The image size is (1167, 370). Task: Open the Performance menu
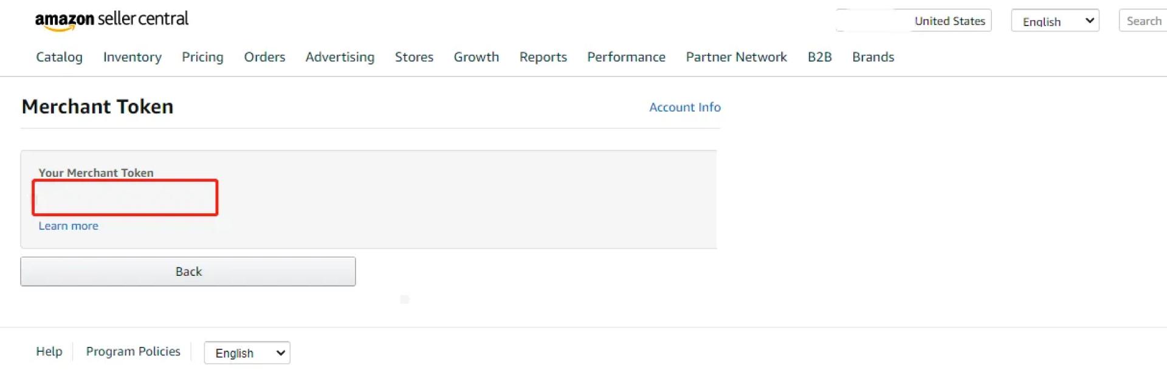pyautogui.click(x=626, y=57)
